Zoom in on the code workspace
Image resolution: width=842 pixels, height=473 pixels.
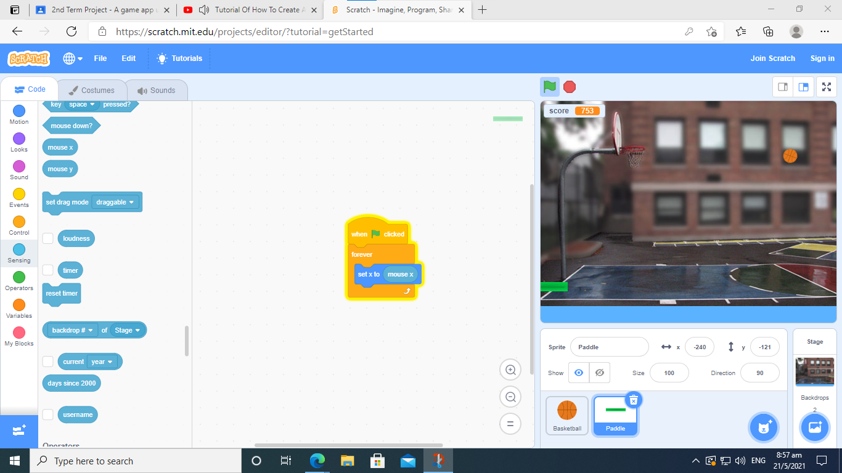coord(510,370)
